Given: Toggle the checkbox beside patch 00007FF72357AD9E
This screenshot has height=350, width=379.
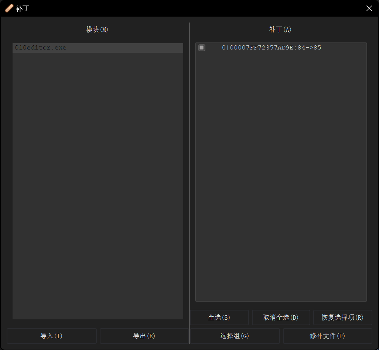Looking at the screenshot, I should pyautogui.click(x=201, y=47).
